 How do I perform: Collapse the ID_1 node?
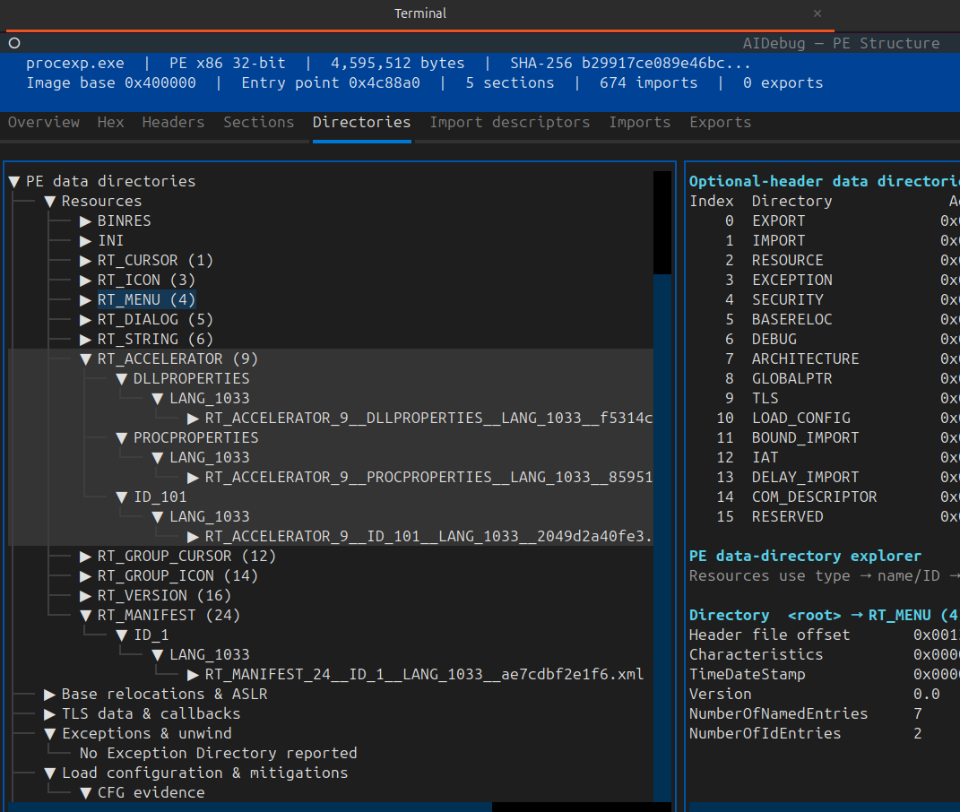tap(122, 635)
